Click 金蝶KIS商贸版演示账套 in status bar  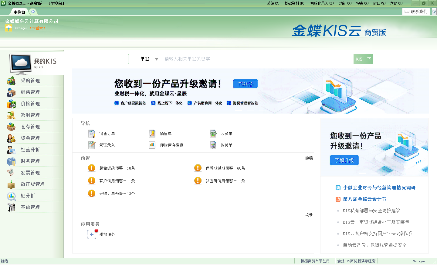356,261
